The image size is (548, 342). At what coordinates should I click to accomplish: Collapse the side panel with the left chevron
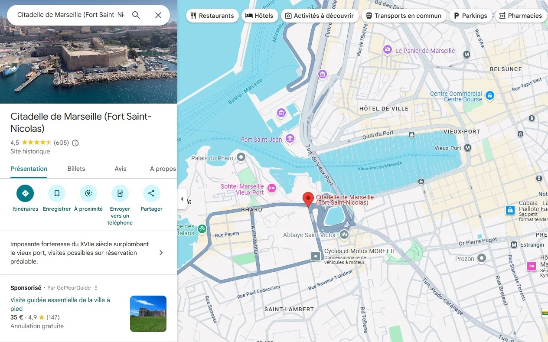182,199
